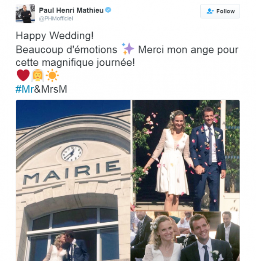Open the seated smiling couple photo

pyautogui.click(x=186, y=236)
